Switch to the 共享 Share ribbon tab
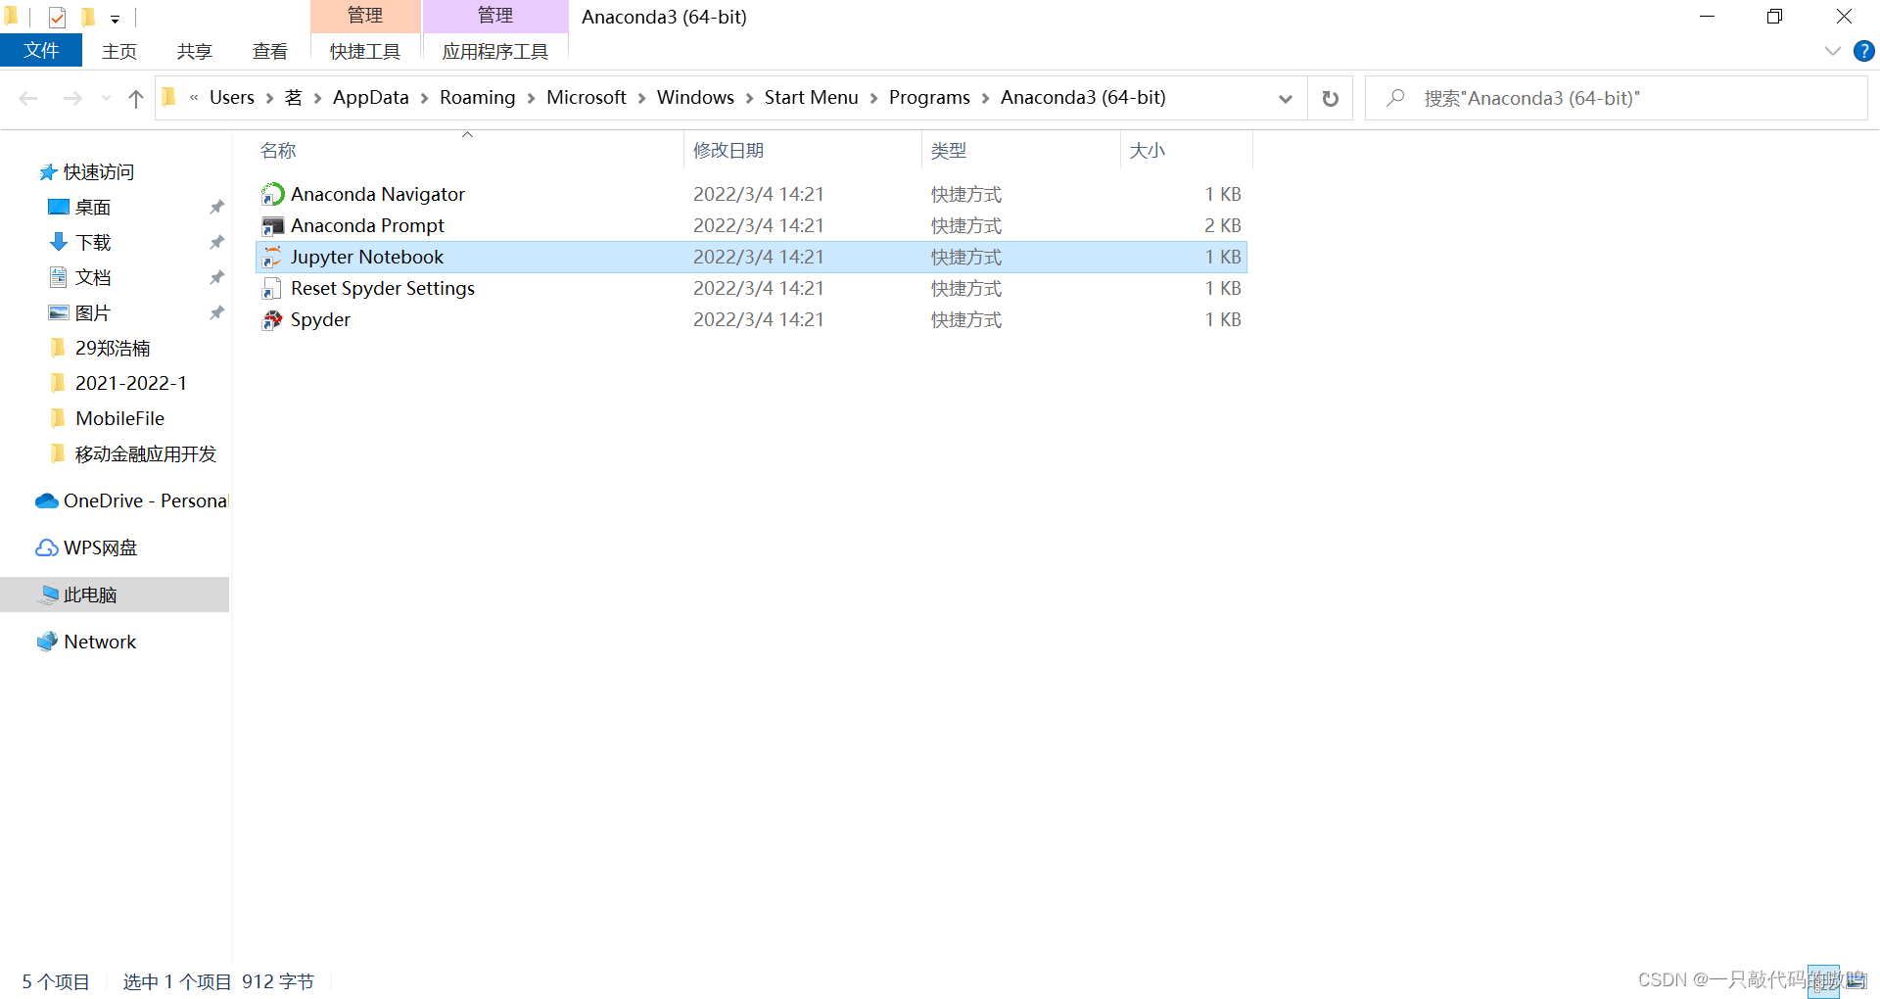This screenshot has width=1880, height=999. pos(195,51)
